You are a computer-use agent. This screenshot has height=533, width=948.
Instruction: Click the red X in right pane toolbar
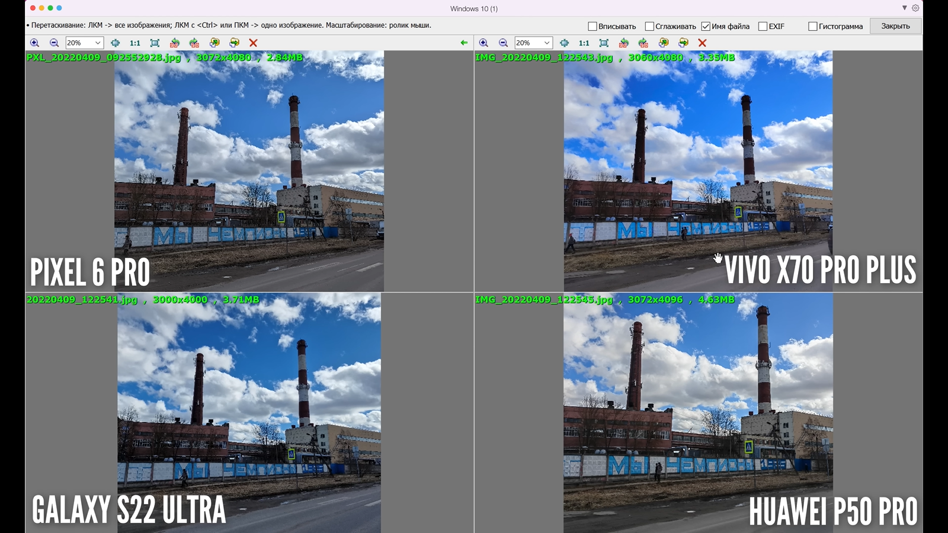[702, 43]
